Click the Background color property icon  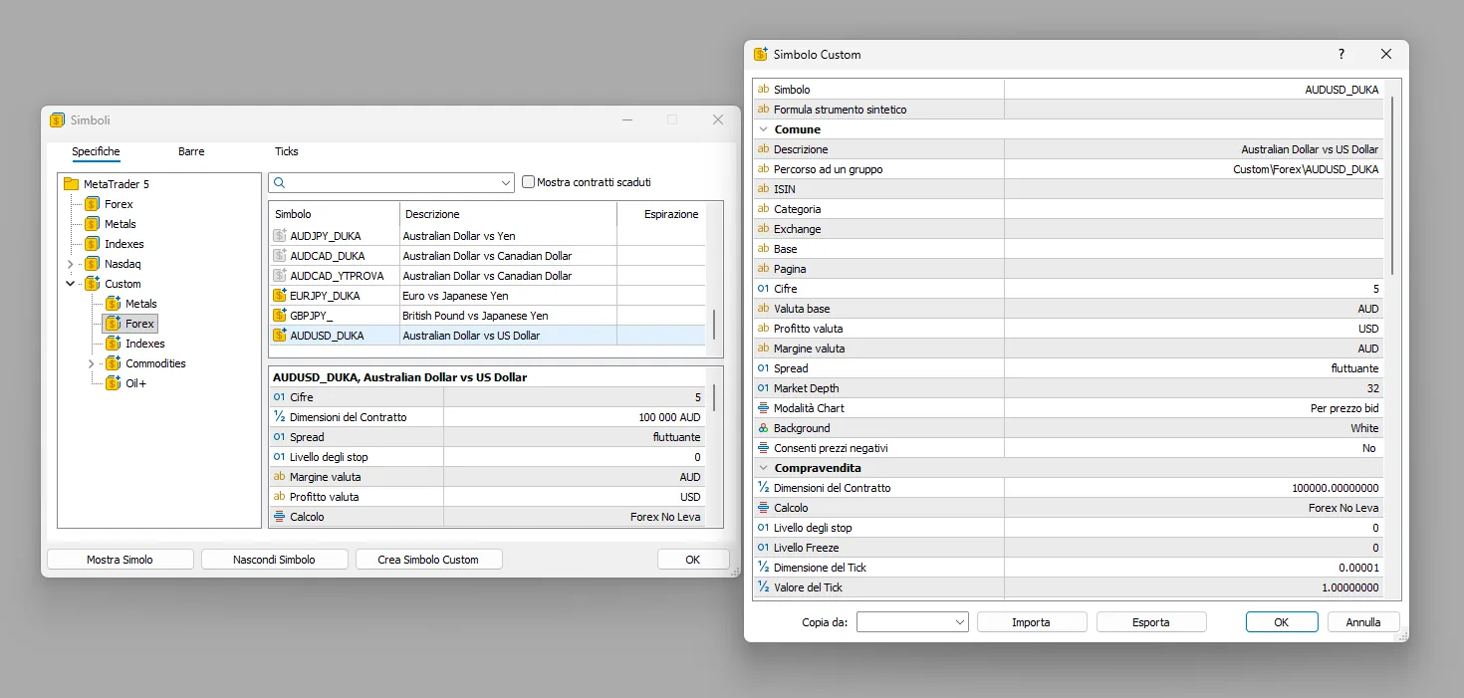[764, 428]
